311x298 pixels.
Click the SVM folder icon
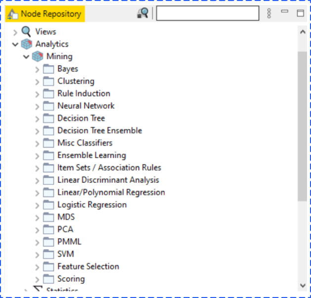coord(48,254)
